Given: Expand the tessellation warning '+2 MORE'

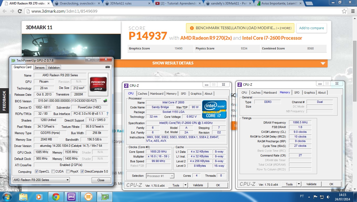Looking at the screenshot, I should coord(284,28).
